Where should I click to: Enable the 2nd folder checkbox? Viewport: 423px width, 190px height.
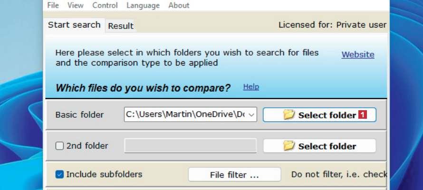[60, 146]
